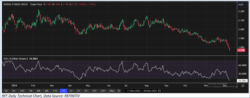Switch to the 3M range
The image size is (250, 98).
38,91
